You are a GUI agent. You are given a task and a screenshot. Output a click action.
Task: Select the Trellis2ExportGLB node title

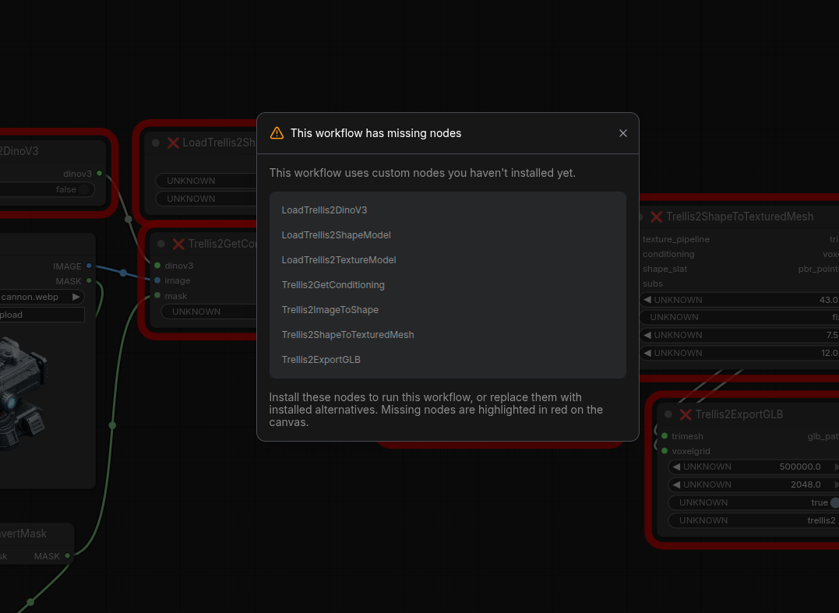click(x=739, y=414)
